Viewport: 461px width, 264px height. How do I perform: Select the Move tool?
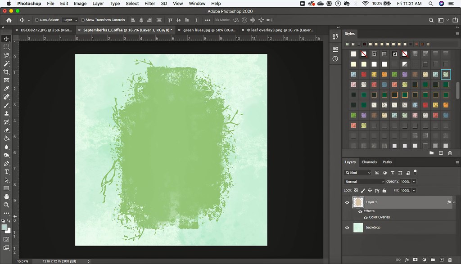pos(6,39)
